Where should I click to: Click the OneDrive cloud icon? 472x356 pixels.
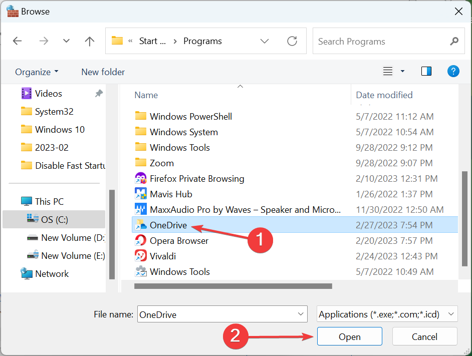(x=141, y=225)
